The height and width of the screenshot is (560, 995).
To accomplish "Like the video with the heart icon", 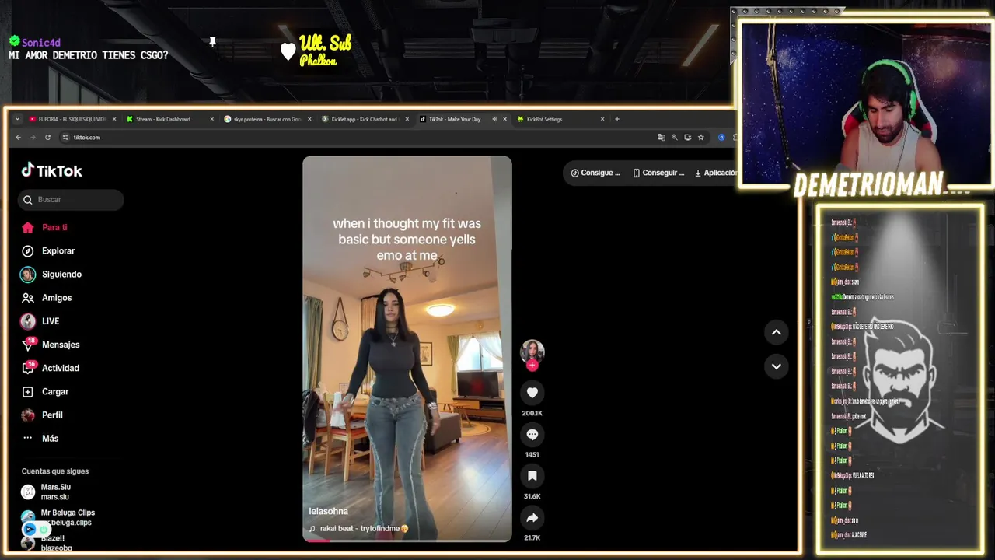I will coord(532,393).
